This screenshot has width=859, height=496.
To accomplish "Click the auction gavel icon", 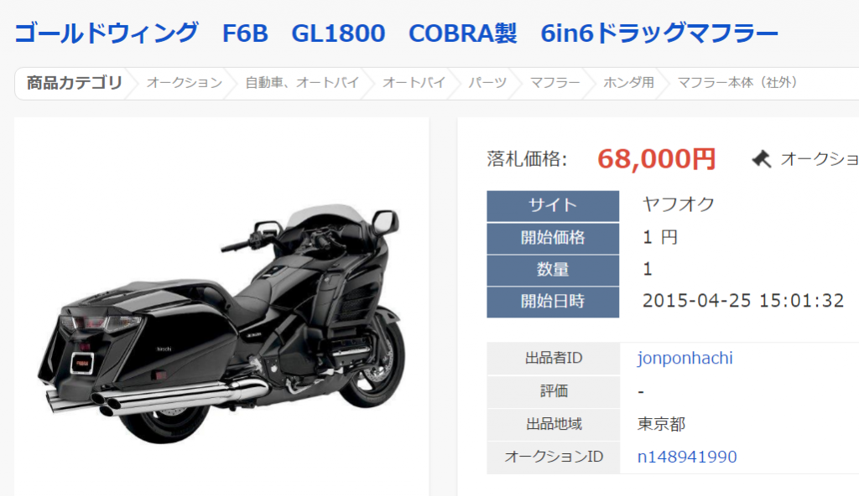I will click(761, 159).
